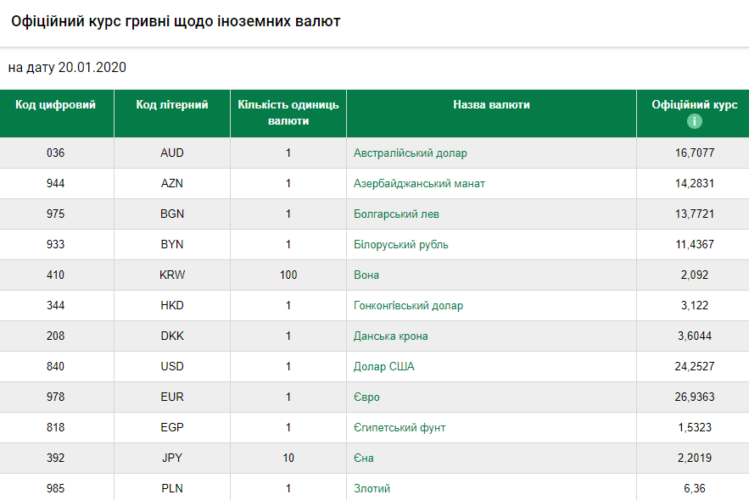Click the Код літерний column header

click(172, 105)
